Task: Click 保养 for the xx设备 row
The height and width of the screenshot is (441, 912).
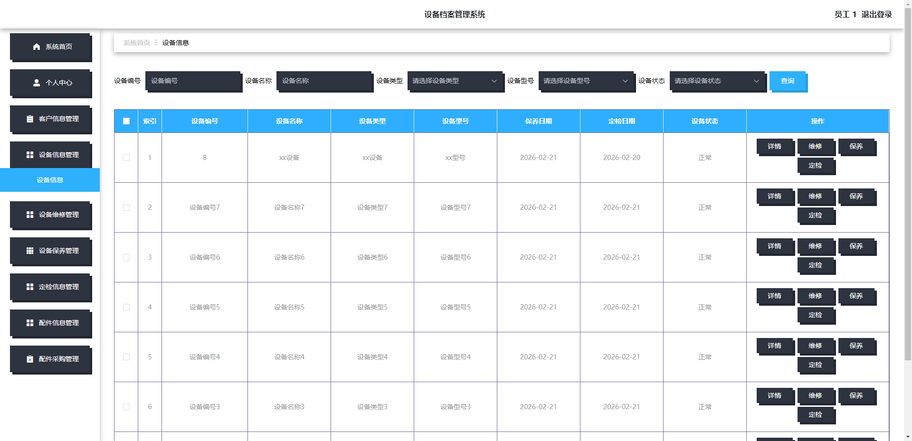Action: (x=856, y=146)
